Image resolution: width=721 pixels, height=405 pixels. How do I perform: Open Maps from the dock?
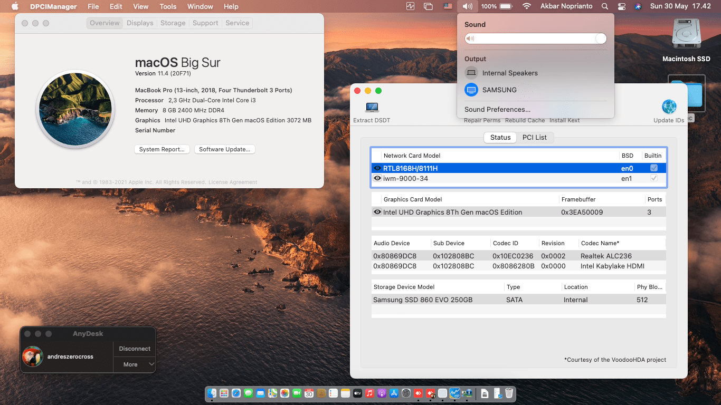point(272,393)
